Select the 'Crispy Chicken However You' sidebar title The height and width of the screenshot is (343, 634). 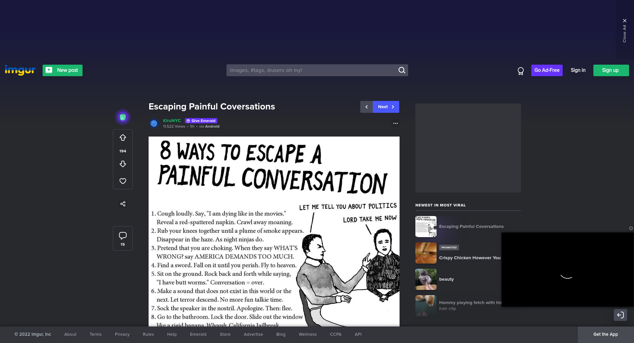click(470, 258)
